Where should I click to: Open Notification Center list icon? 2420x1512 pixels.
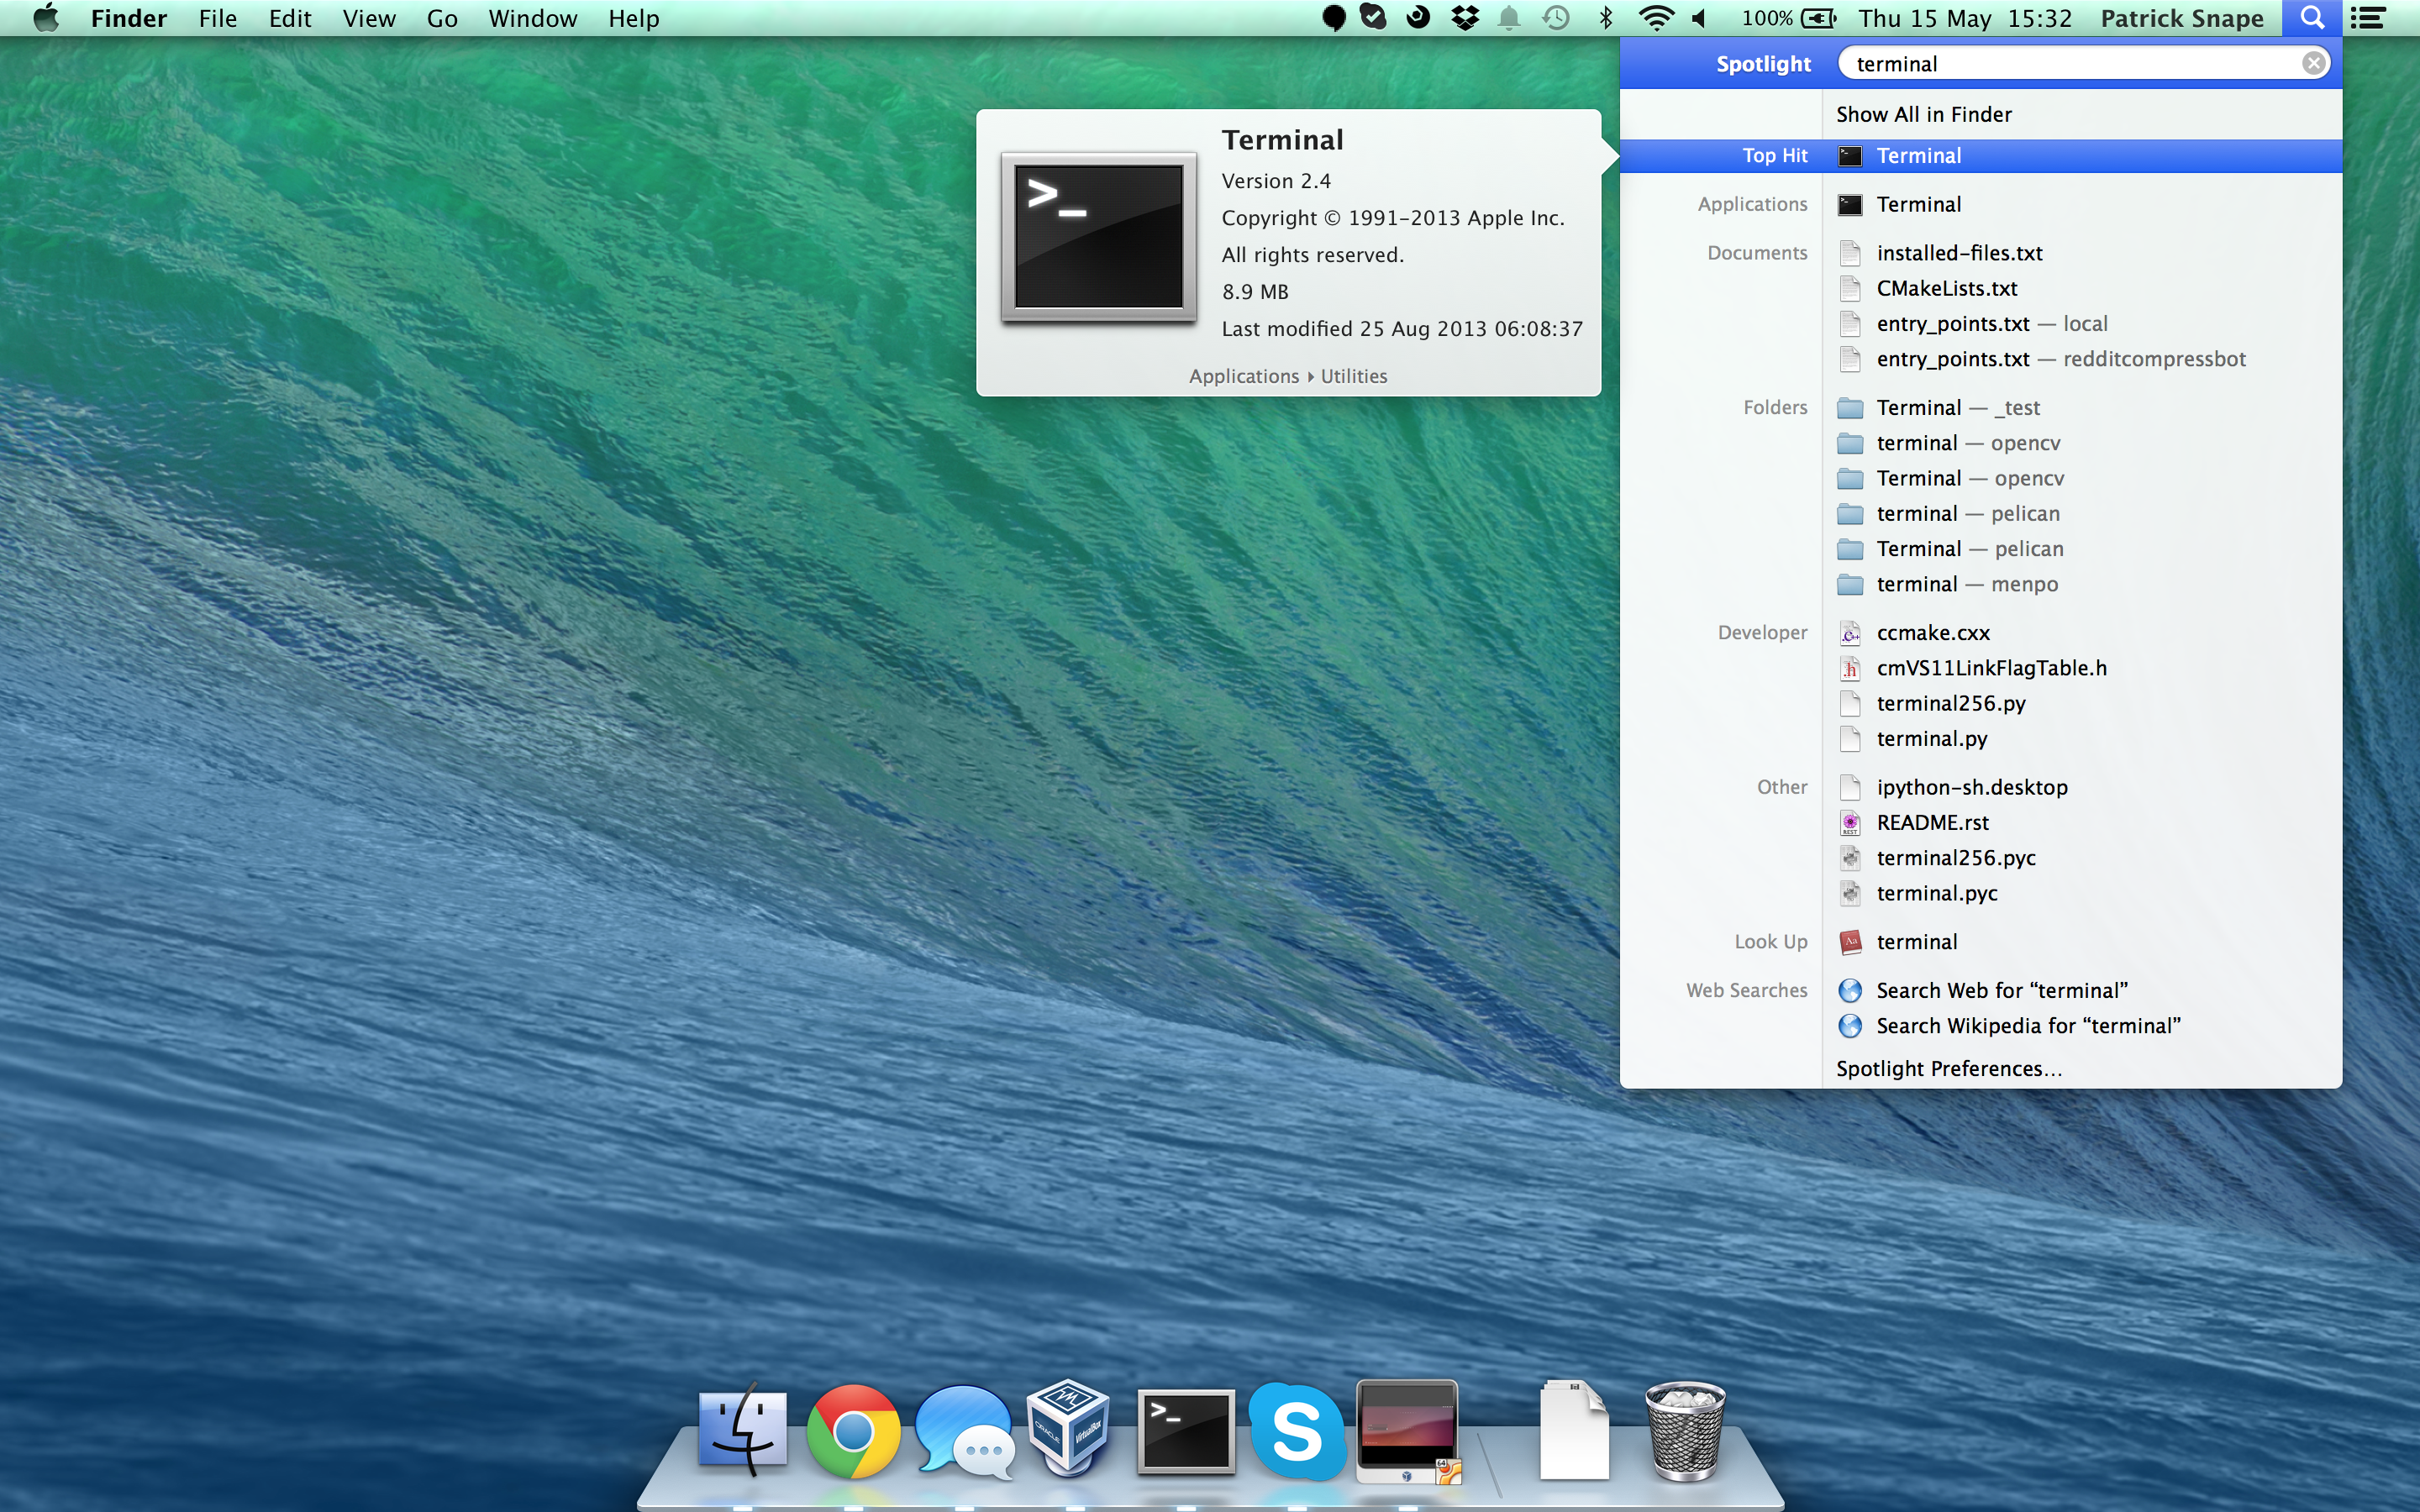pos(2367,18)
